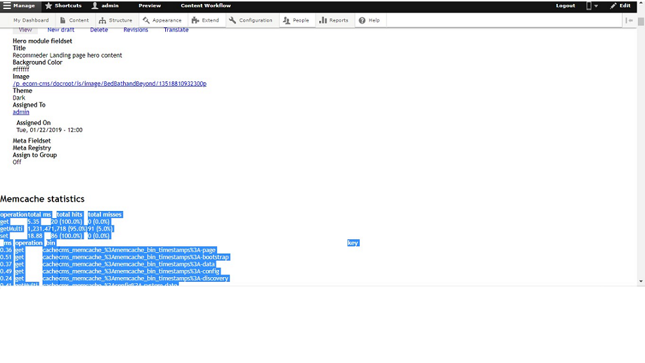Open the Structure menu item
The image size is (645, 363).
[115, 20]
